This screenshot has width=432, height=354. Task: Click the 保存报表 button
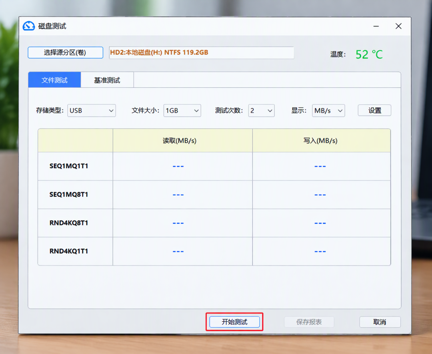pyautogui.click(x=309, y=322)
